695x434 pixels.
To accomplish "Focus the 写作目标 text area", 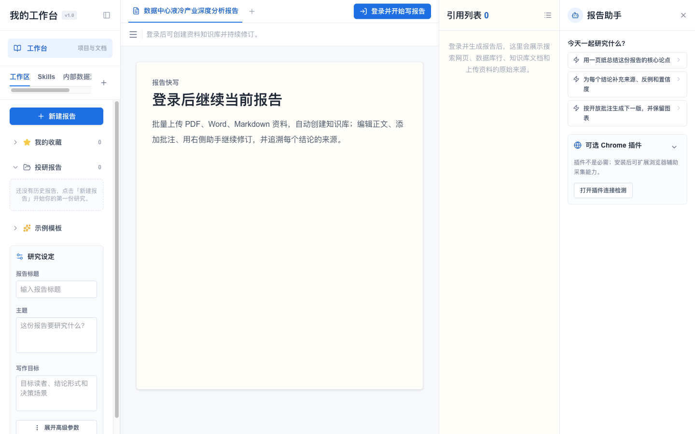I will pyautogui.click(x=56, y=393).
